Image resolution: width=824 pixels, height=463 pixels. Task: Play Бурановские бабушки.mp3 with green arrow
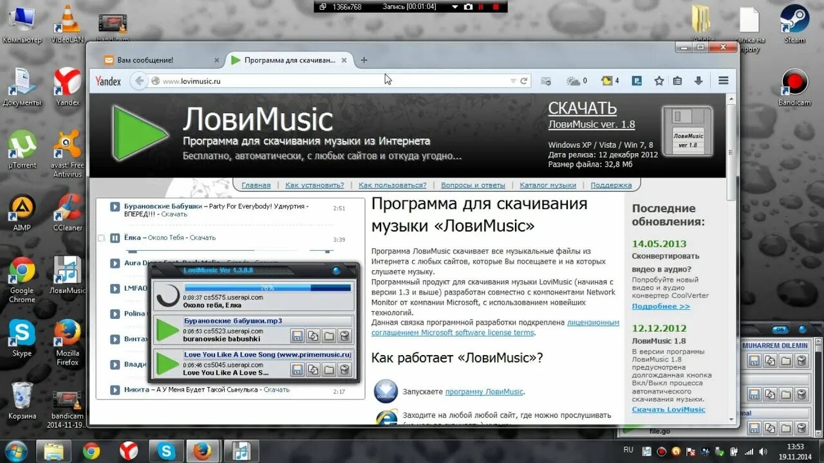(168, 330)
